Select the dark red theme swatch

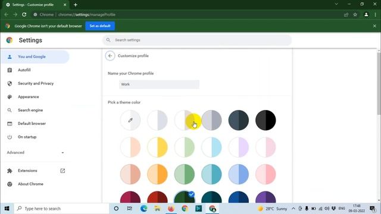tap(157, 197)
